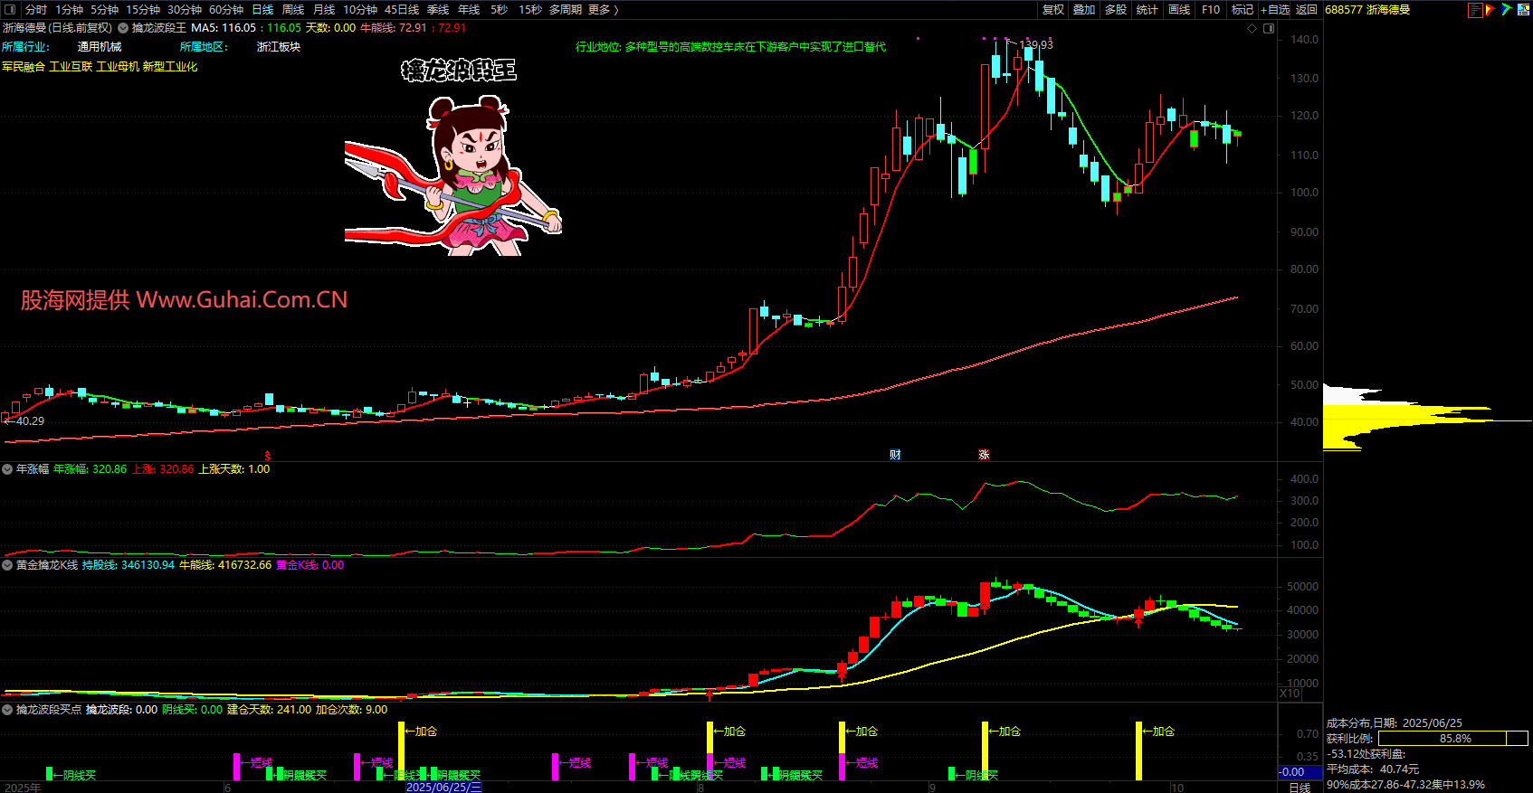Screen dimensions: 1533x793
Task: Click the 叠加 overlay button
Action: point(1084,10)
